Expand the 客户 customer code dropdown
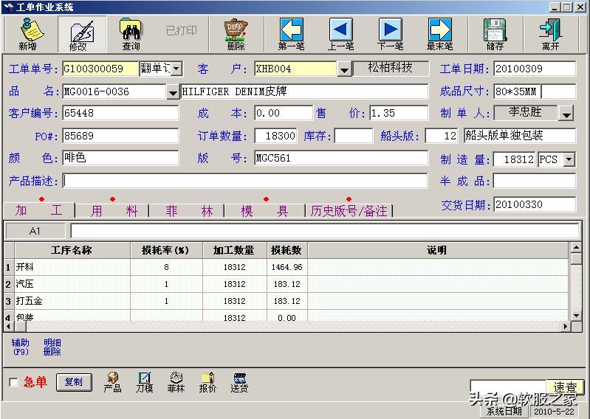The height and width of the screenshot is (419, 590). point(344,69)
